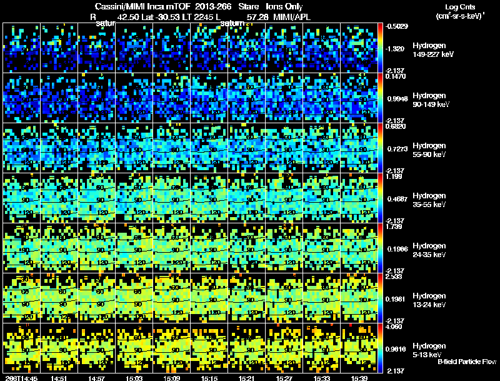Open the 13-24 keV panel at 15:09
Image resolution: width=500 pixels, height=381 pixels.
[171, 298]
